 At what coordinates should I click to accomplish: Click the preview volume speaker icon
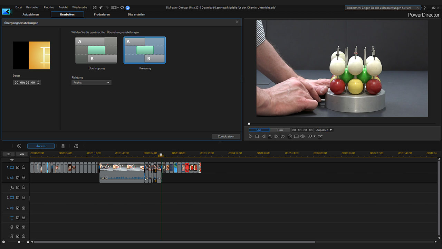pyautogui.click(x=302, y=137)
